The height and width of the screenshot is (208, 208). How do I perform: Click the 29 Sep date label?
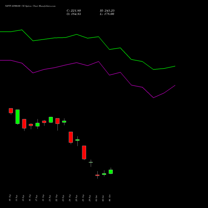(90, 198)
